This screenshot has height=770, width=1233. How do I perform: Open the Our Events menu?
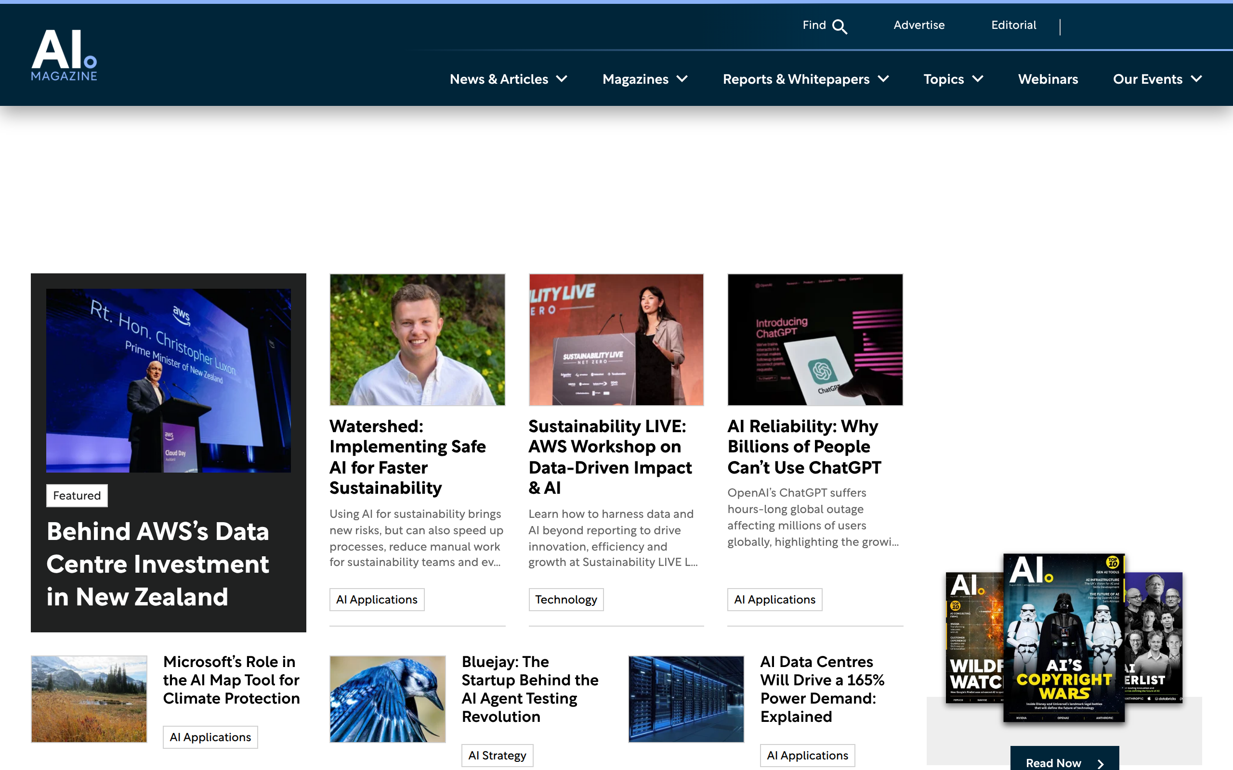tap(1147, 79)
